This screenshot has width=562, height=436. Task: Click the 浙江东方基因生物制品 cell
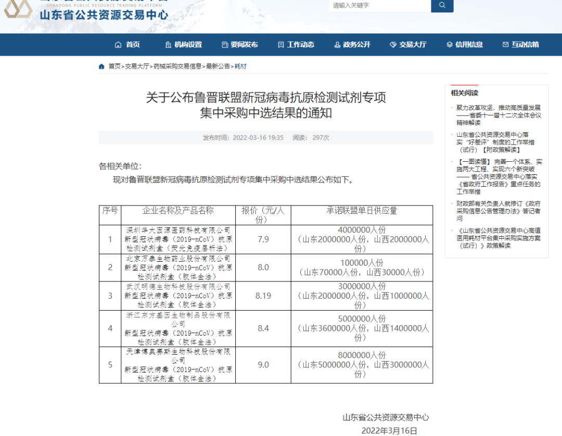pyautogui.click(x=178, y=328)
